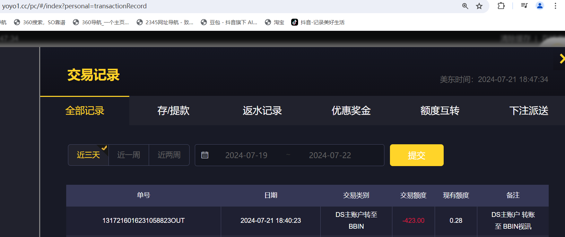The width and height of the screenshot is (565, 237).
Task: Open the 淘宝 bookmark
Action: 275,22
